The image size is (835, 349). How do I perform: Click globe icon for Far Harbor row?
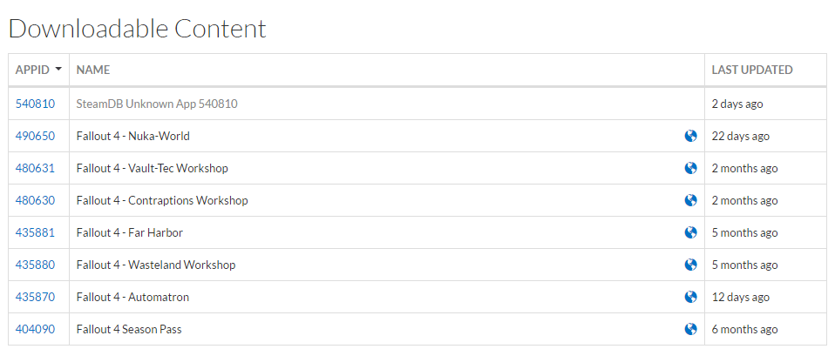[x=690, y=232]
